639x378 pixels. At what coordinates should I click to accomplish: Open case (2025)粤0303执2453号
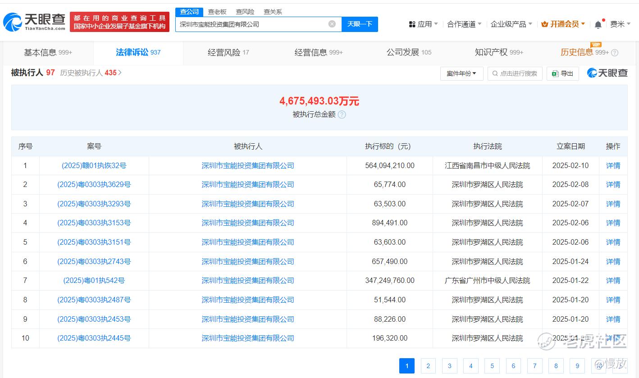pyautogui.click(x=94, y=319)
